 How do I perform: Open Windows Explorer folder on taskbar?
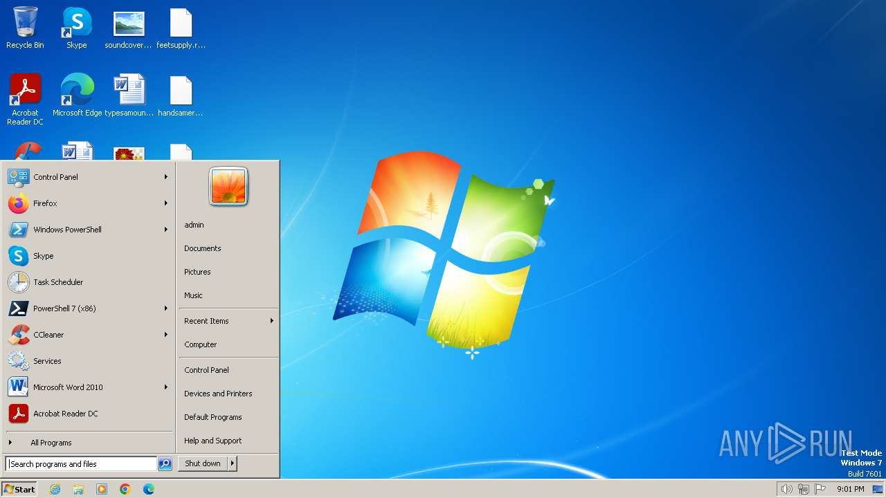[x=78, y=489]
